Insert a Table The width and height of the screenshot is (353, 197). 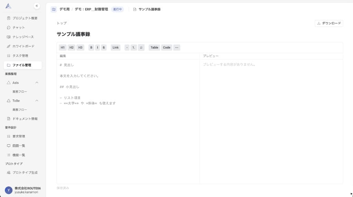pyautogui.click(x=154, y=48)
